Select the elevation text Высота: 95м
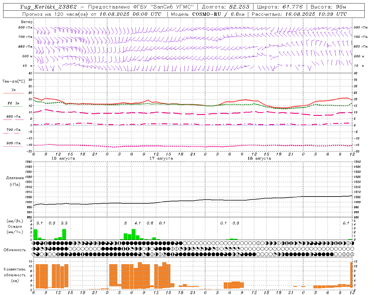 (328, 7)
